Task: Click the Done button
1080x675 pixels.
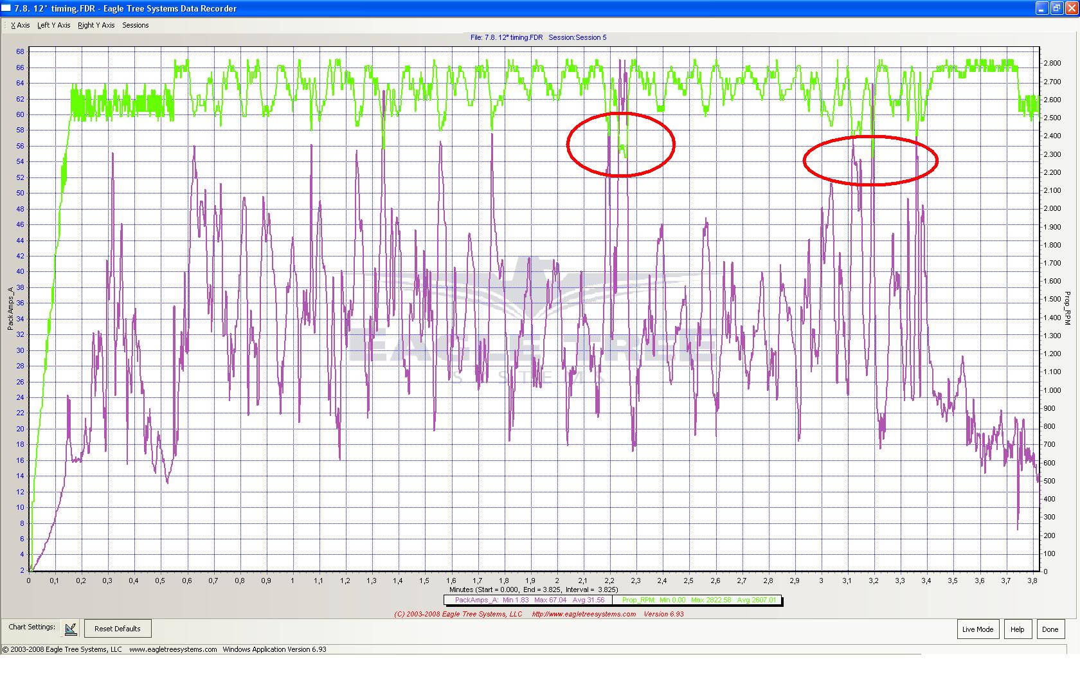Action: (x=1050, y=629)
